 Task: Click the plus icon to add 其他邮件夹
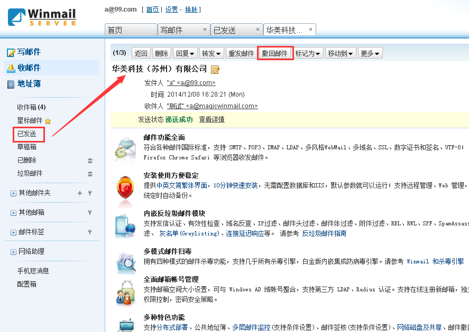coord(80,193)
